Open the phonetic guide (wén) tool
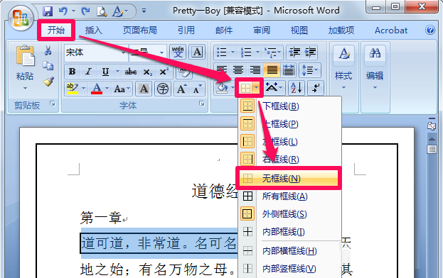This screenshot has height=278, width=443. pyautogui.click(x=178, y=52)
